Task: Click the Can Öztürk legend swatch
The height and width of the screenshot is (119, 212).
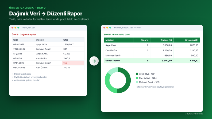Action: coord(137,78)
